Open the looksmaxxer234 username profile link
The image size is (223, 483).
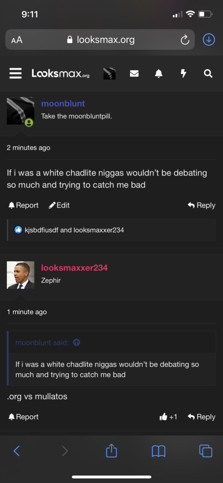[x=74, y=268]
